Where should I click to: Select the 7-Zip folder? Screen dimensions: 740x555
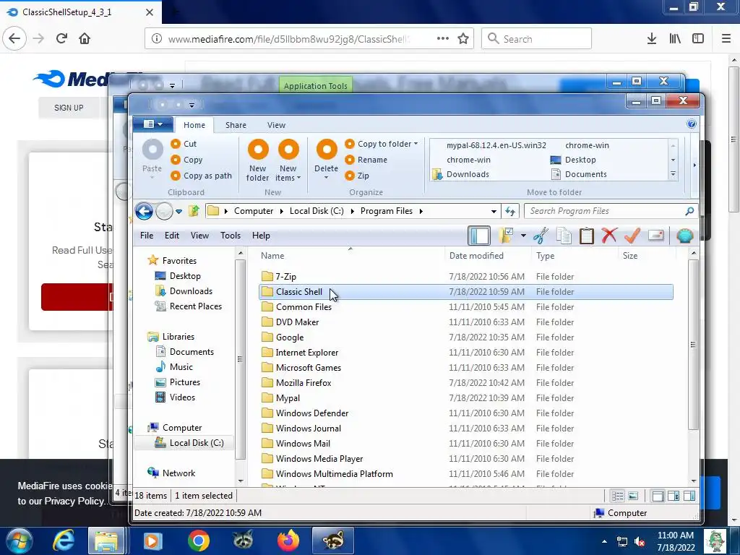286,277
